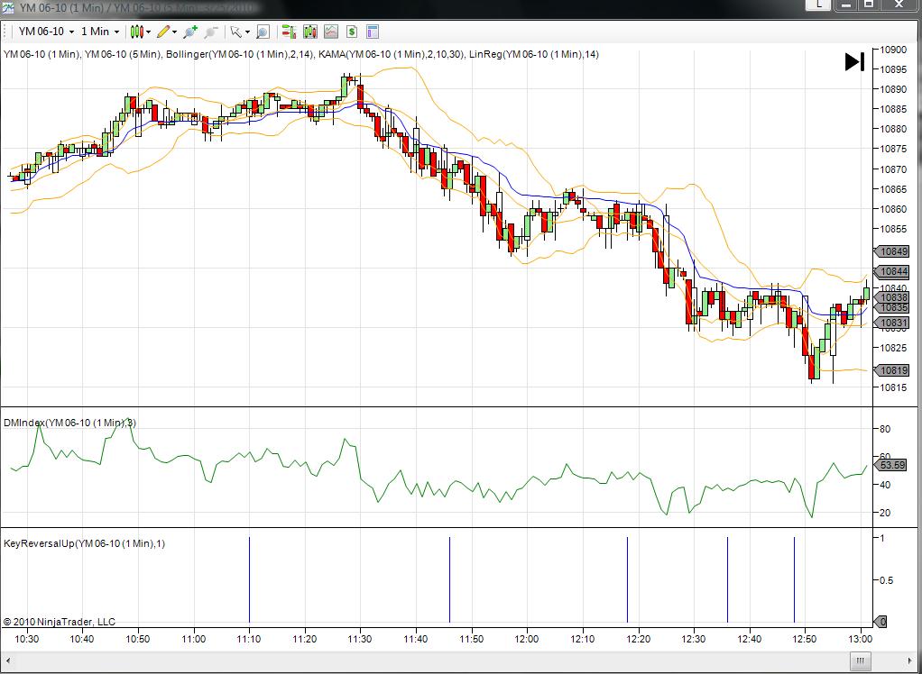922x674 pixels.
Task: Open the indicators icon in toolbar
Action: (331, 32)
